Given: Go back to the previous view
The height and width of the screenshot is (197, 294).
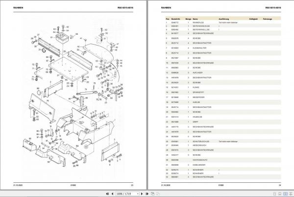Looking at the screenshot, I should (x=152, y=194).
